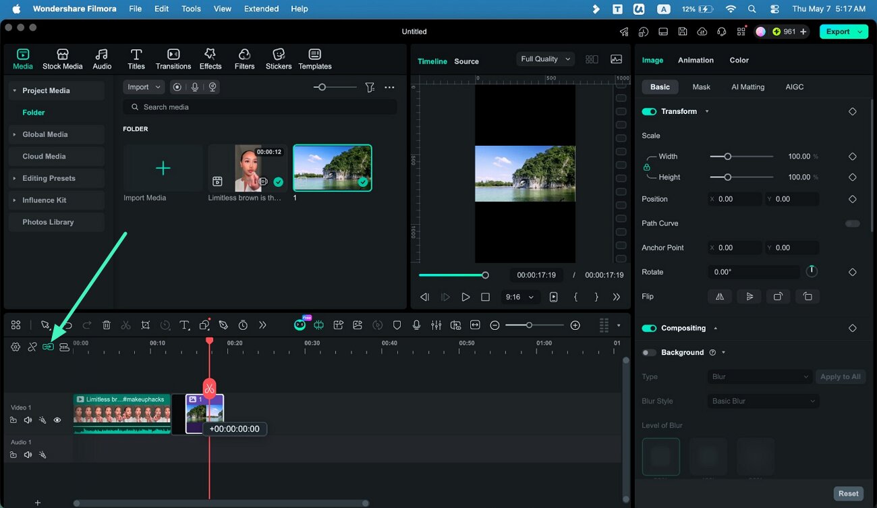Expand the Global Media item
The width and height of the screenshot is (877, 508).
click(x=14, y=134)
